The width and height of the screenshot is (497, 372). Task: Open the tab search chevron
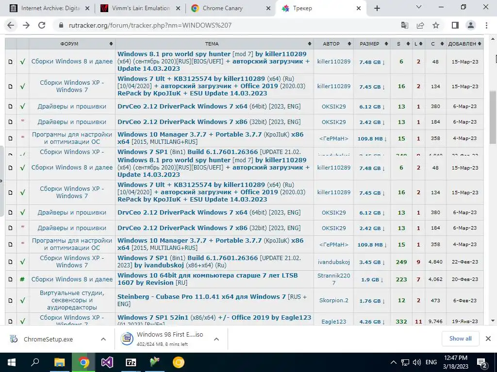coord(419,7)
